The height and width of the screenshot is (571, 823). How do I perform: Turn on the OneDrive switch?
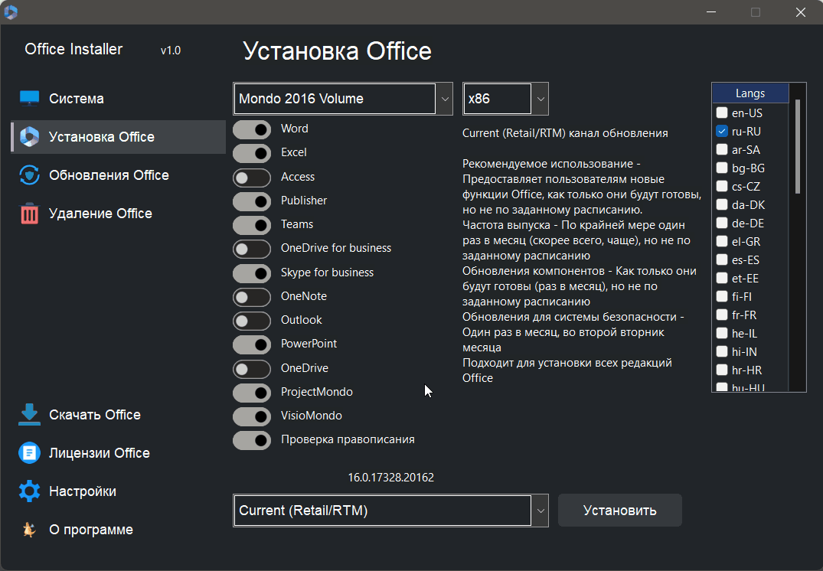(x=252, y=368)
